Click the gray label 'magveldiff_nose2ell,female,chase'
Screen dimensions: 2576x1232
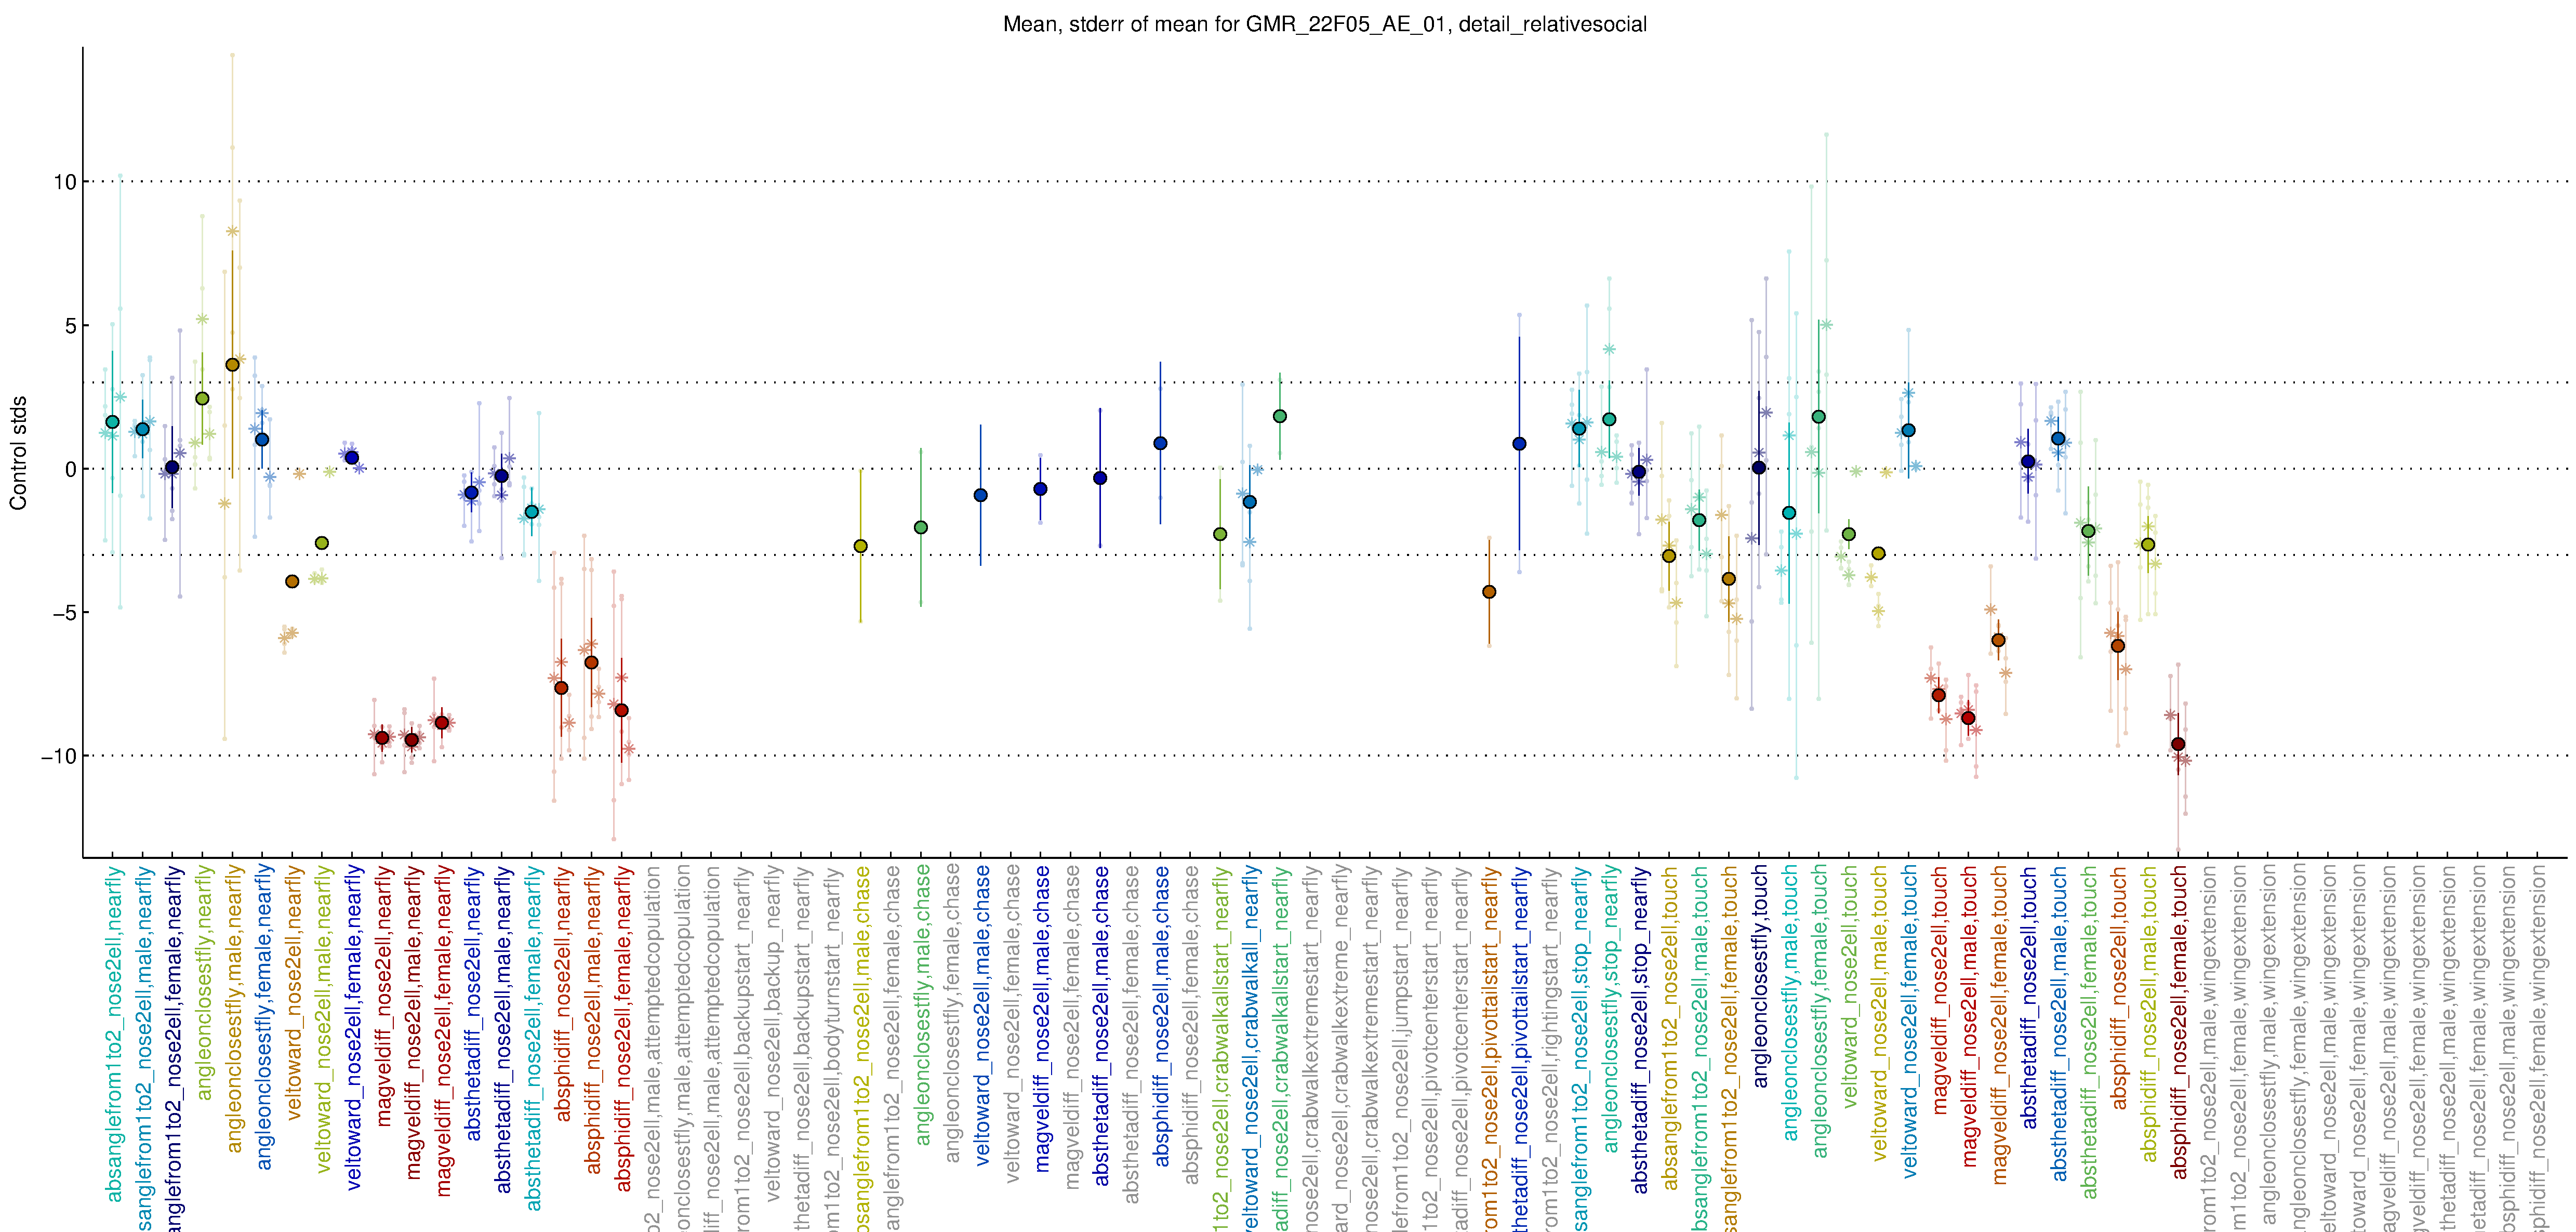point(1072,1028)
